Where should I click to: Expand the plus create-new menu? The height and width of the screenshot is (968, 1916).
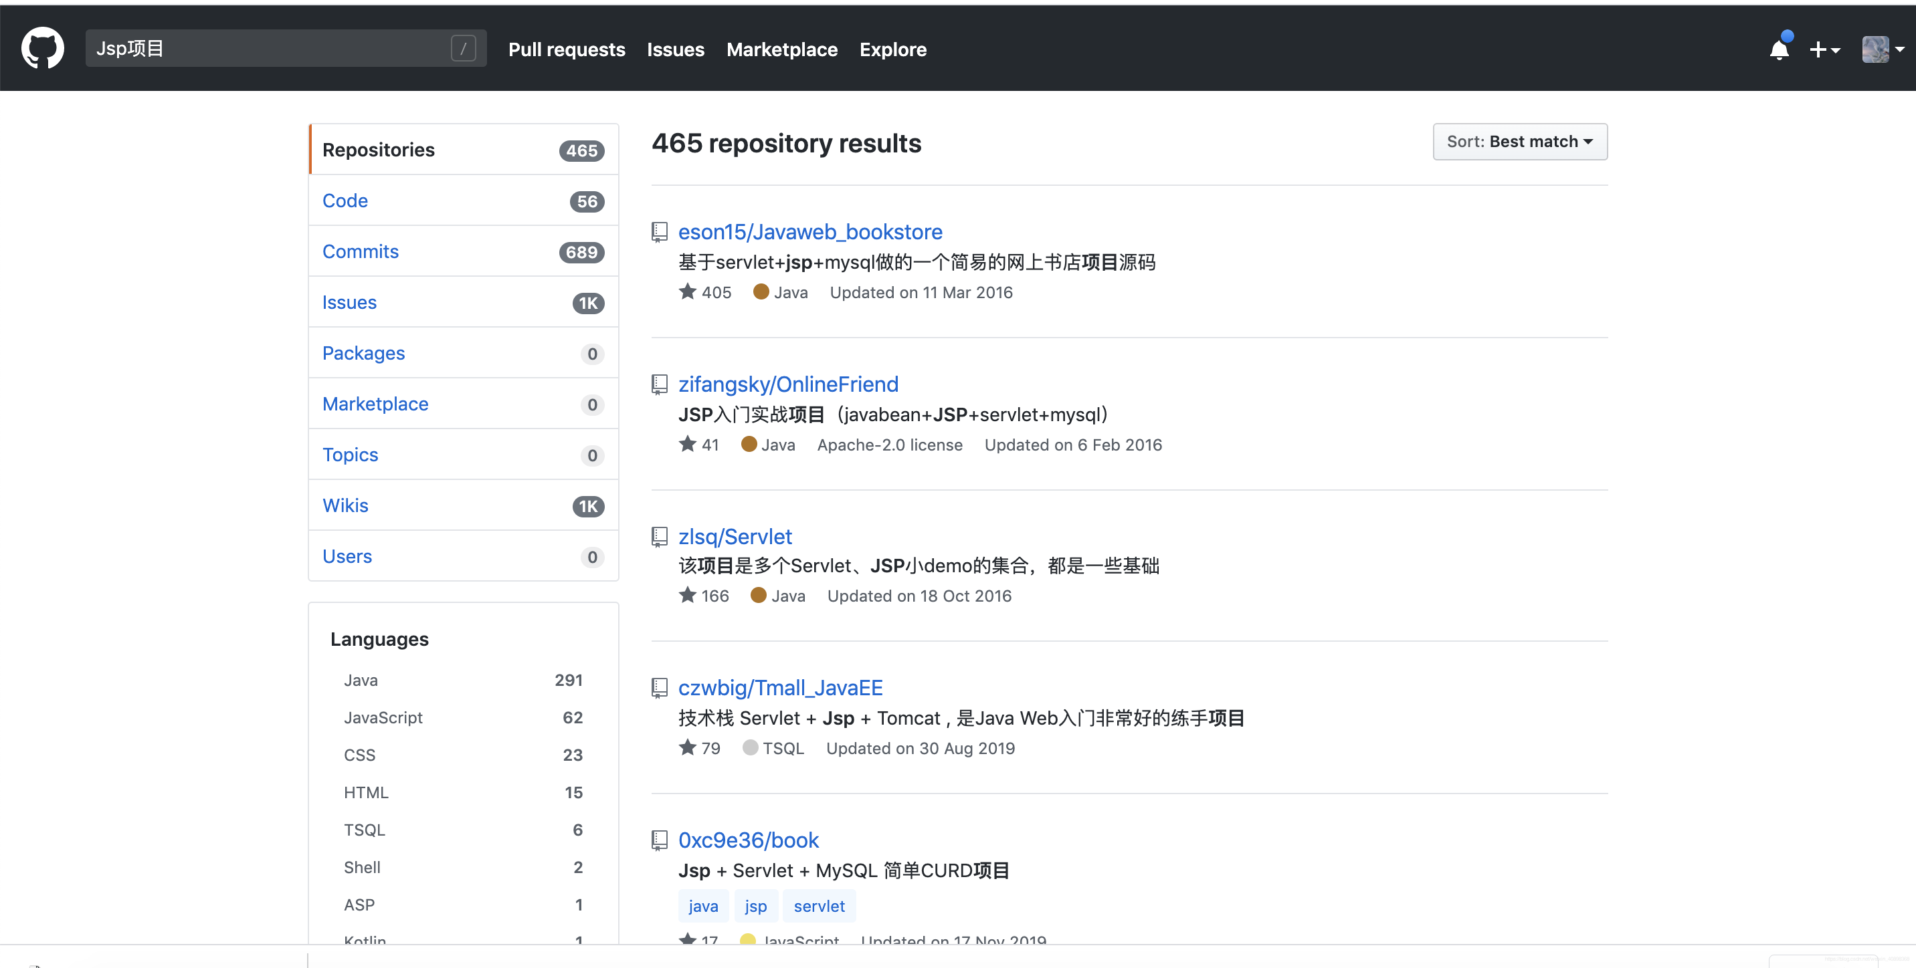click(1824, 49)
